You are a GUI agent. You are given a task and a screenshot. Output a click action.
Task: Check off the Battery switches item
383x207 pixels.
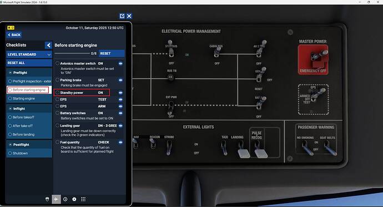click(57, 113)
